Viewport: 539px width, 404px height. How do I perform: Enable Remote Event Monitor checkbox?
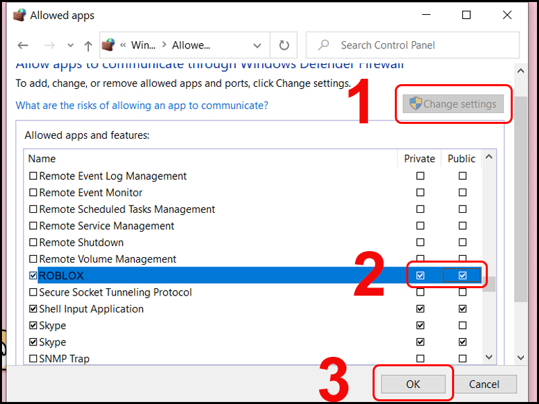coord(33,193)
